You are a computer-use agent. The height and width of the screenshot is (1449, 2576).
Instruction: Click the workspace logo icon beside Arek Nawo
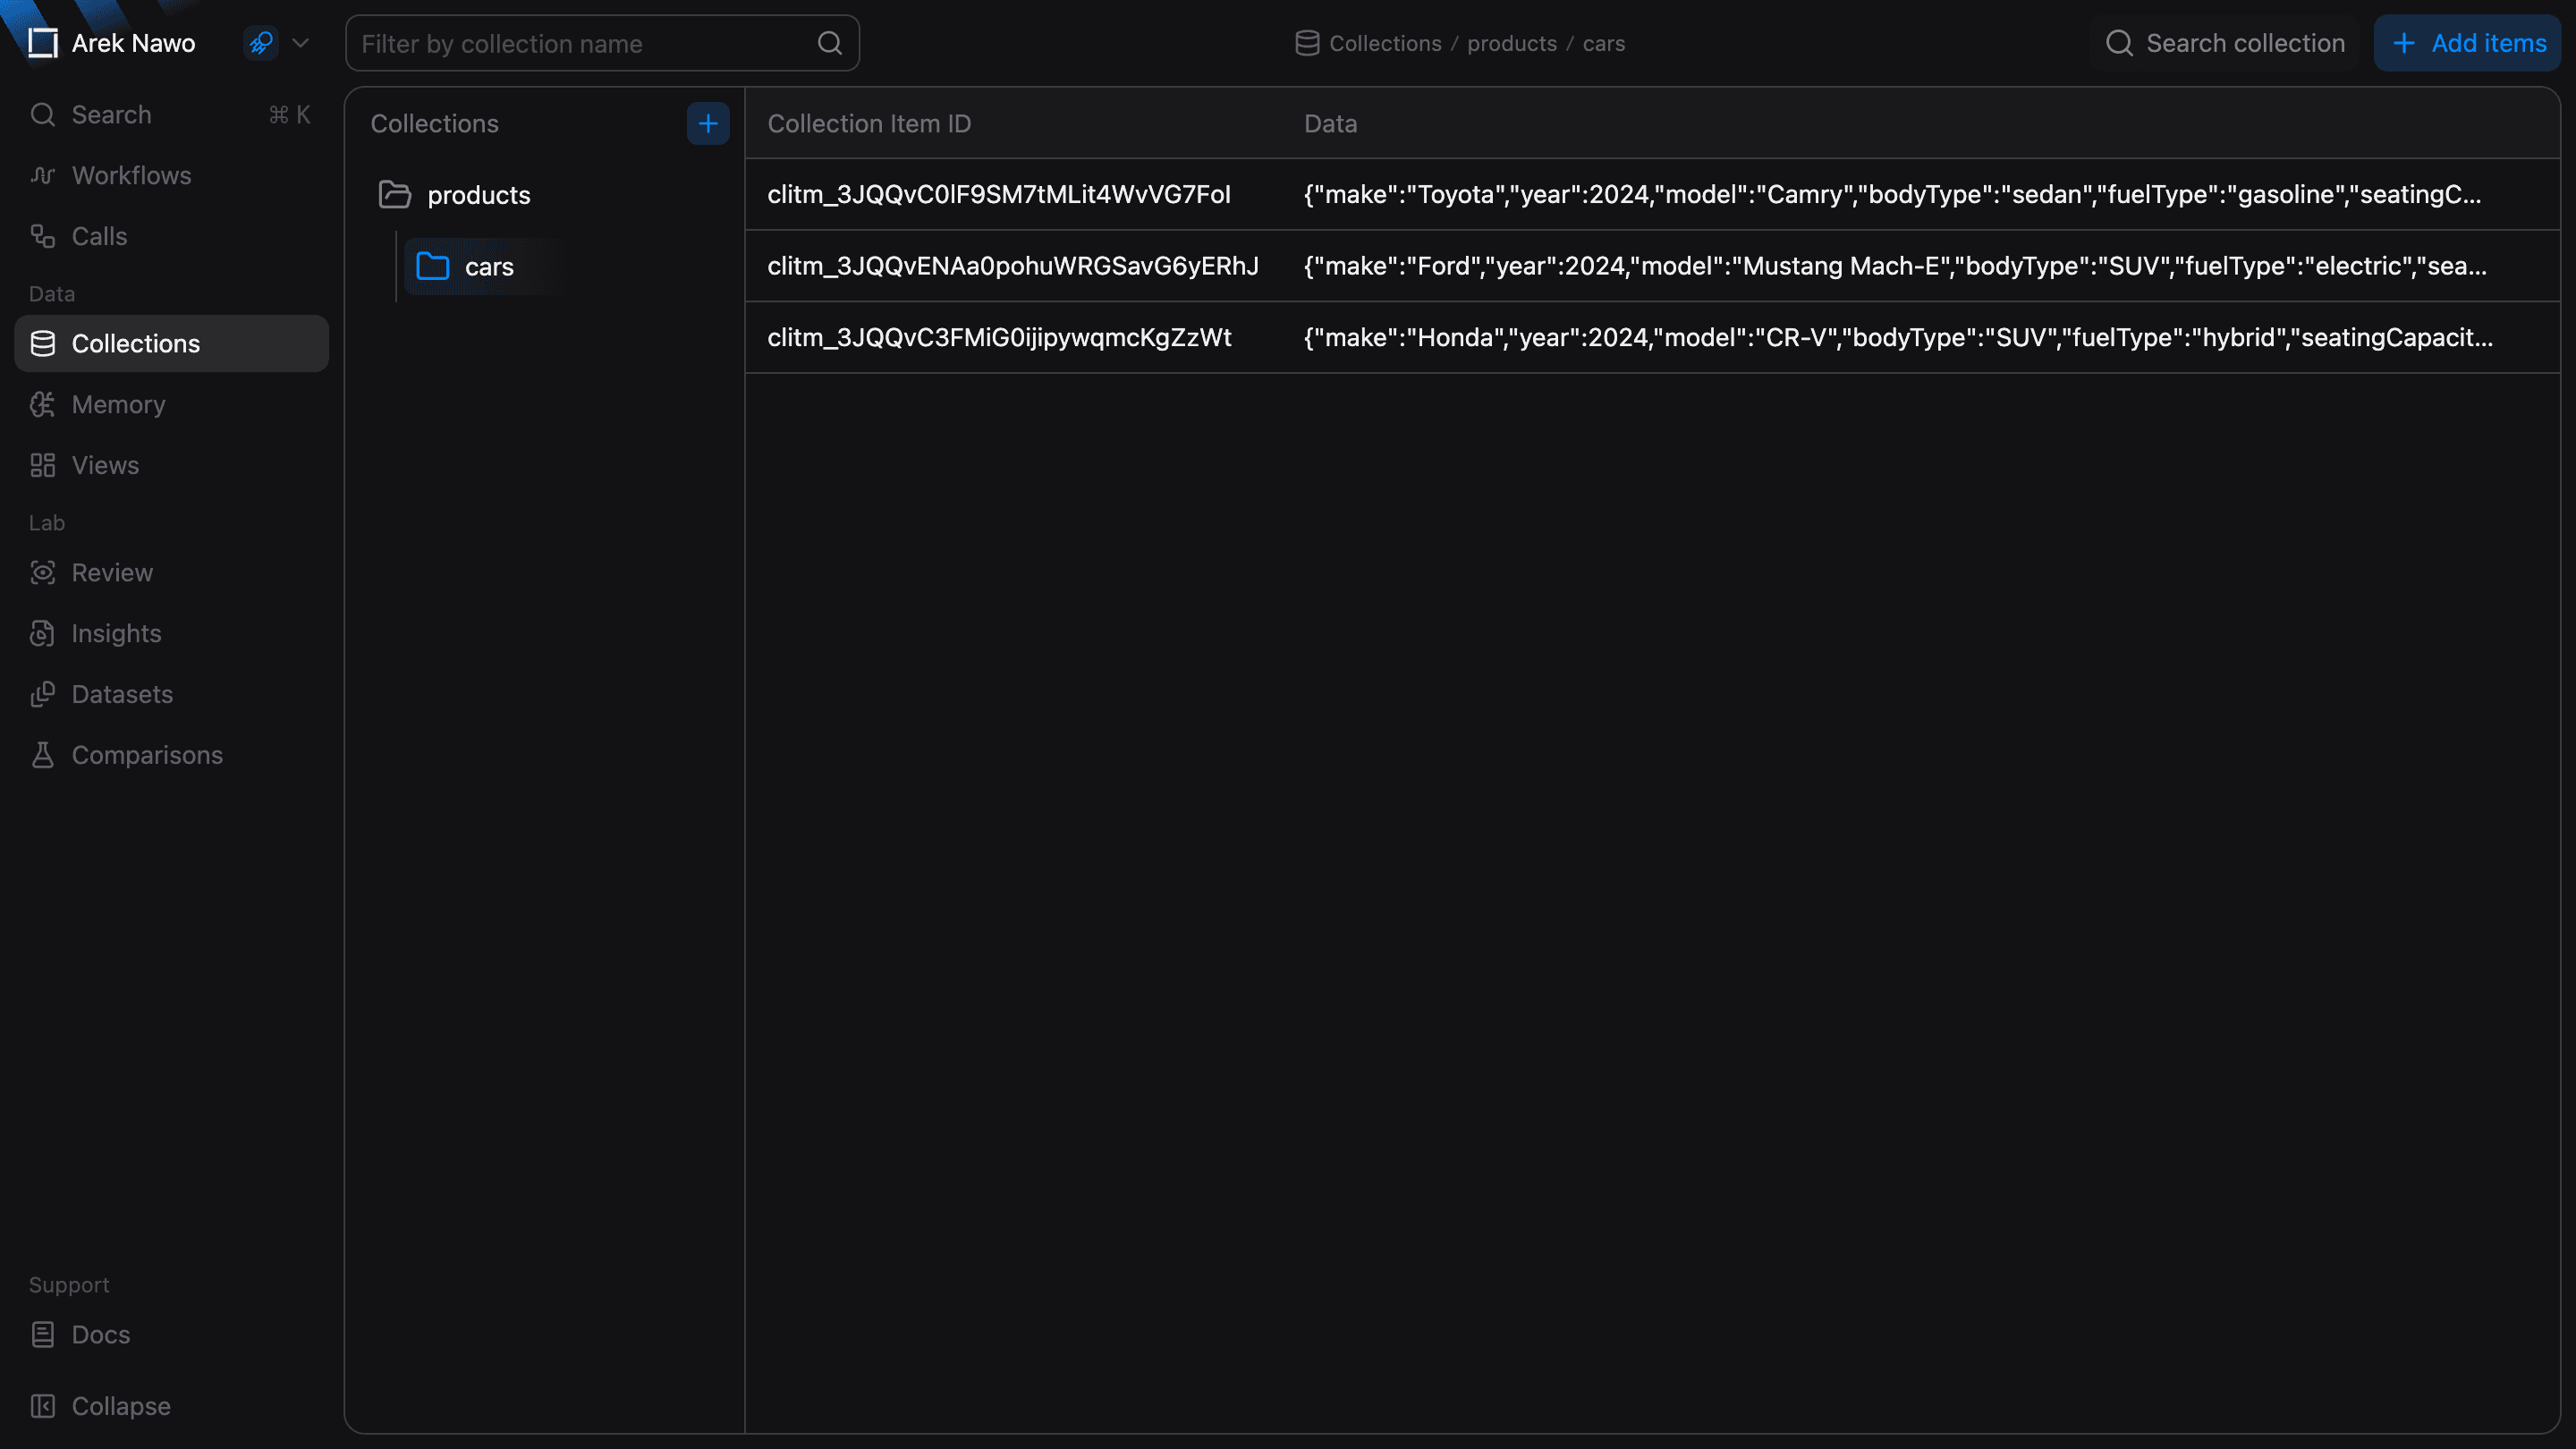coord(42,43)
